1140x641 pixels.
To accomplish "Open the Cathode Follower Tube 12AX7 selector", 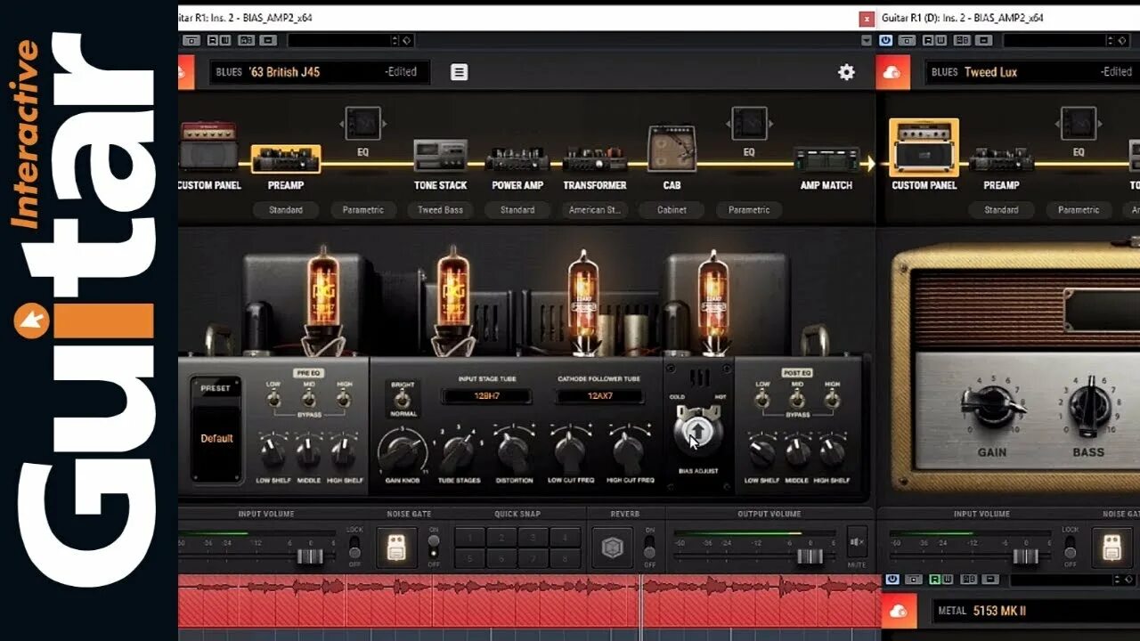I will (x=602, y=396).
